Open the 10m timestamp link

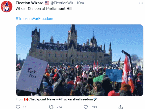tap(80, 3)
